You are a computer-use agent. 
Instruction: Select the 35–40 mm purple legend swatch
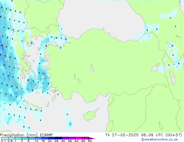[x=72, y=138]
